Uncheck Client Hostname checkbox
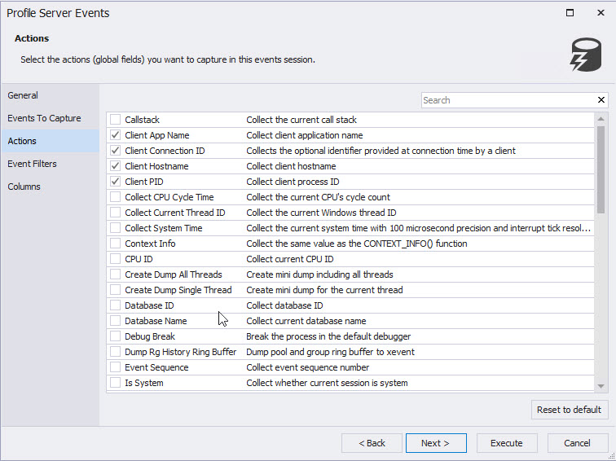 pyautogui.click(x=115, y=166)
